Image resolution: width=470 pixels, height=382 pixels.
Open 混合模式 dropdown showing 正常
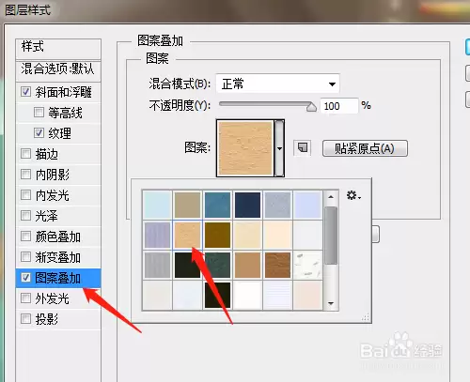tap(277, 84)
